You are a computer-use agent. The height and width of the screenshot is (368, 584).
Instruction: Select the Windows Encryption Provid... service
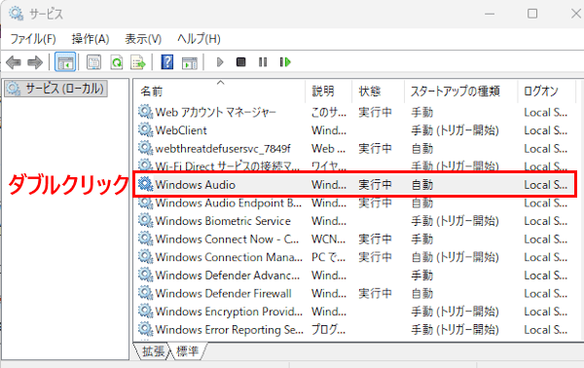click(229, 312)
